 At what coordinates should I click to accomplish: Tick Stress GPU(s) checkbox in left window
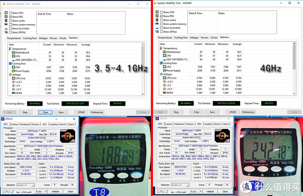coord(11,32)
